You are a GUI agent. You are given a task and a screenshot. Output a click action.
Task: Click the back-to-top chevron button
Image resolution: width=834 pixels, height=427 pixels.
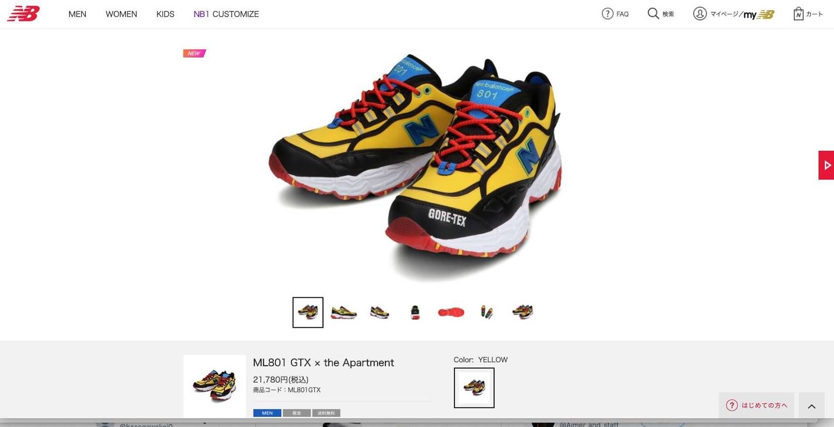[812, 406]
